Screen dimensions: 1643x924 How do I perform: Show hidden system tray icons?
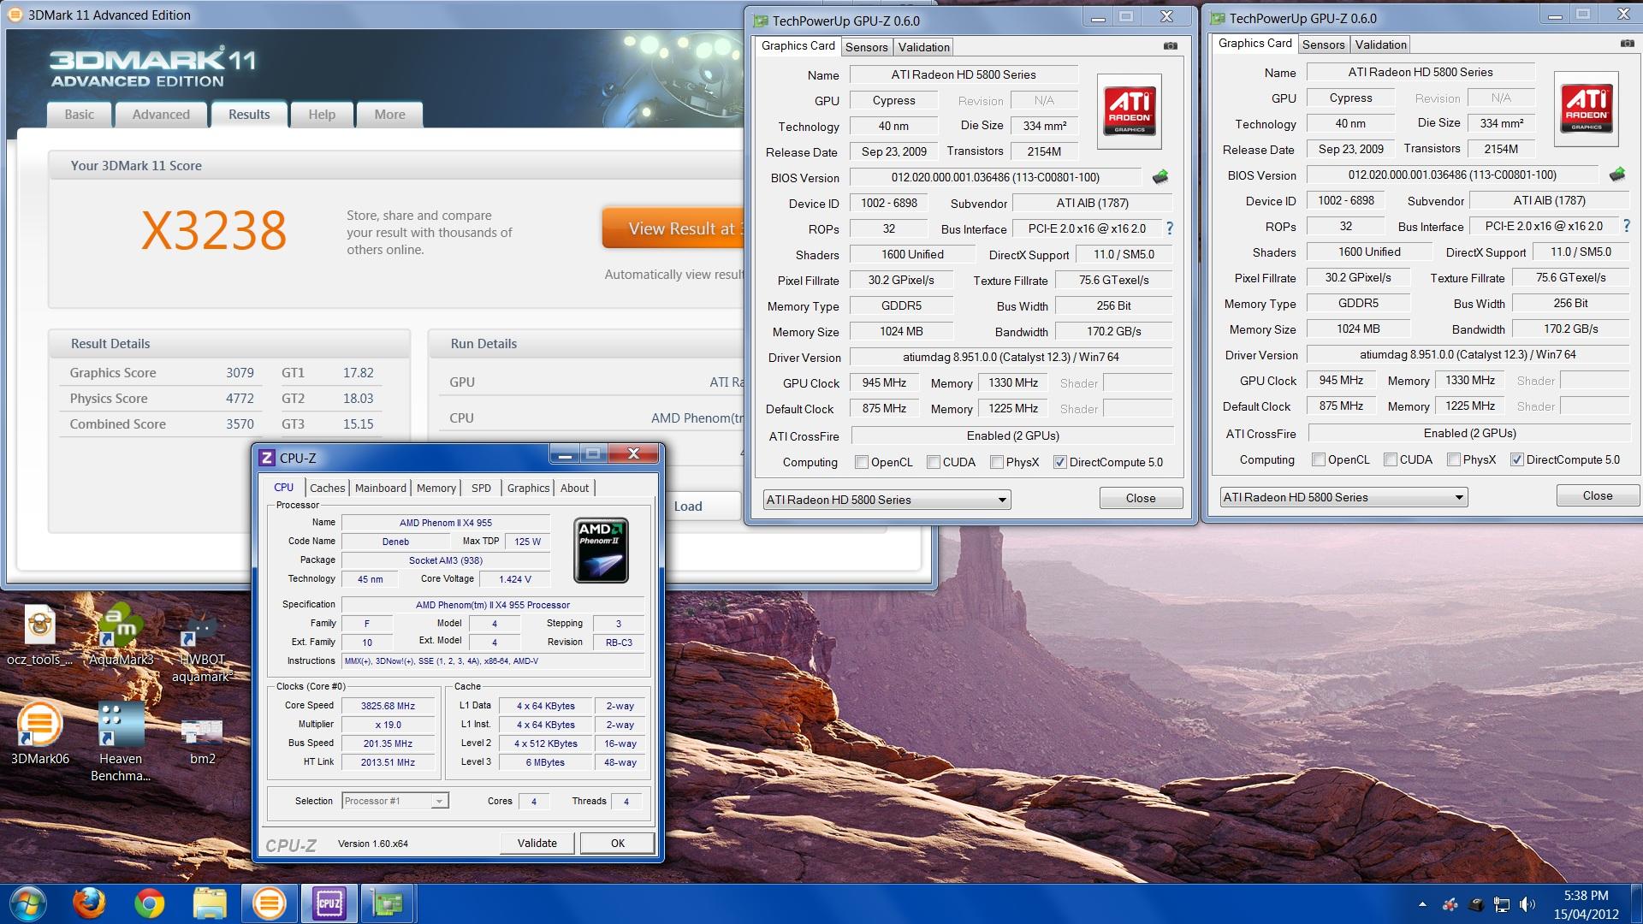tap(1422, 904)
